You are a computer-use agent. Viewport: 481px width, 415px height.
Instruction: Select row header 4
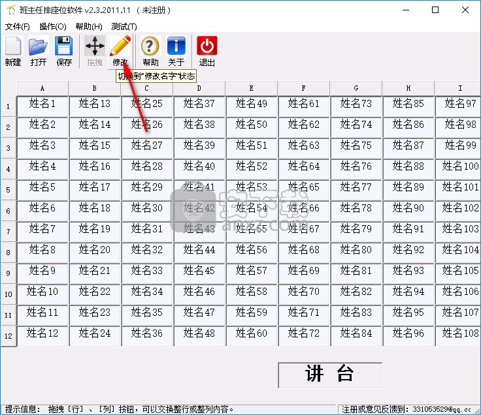[x=8, y=169]
